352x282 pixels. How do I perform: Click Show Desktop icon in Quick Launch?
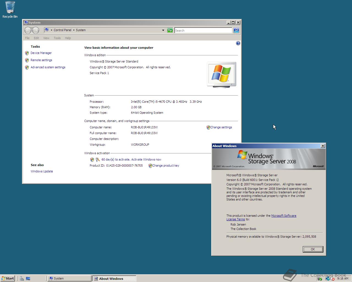point(28,278)
